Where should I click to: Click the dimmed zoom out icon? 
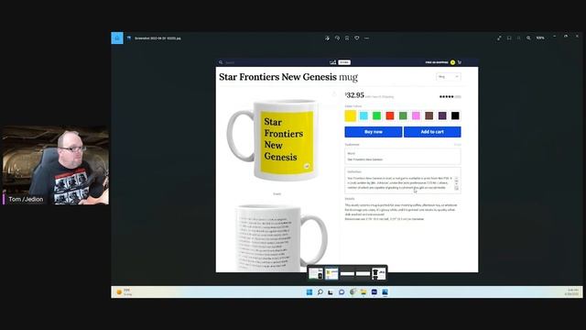(x=519, y=38)
